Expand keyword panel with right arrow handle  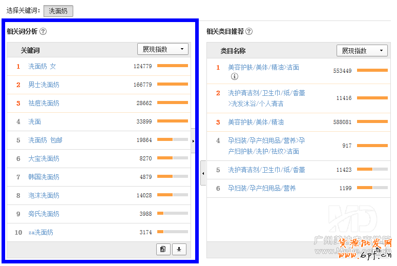[193, 141]
